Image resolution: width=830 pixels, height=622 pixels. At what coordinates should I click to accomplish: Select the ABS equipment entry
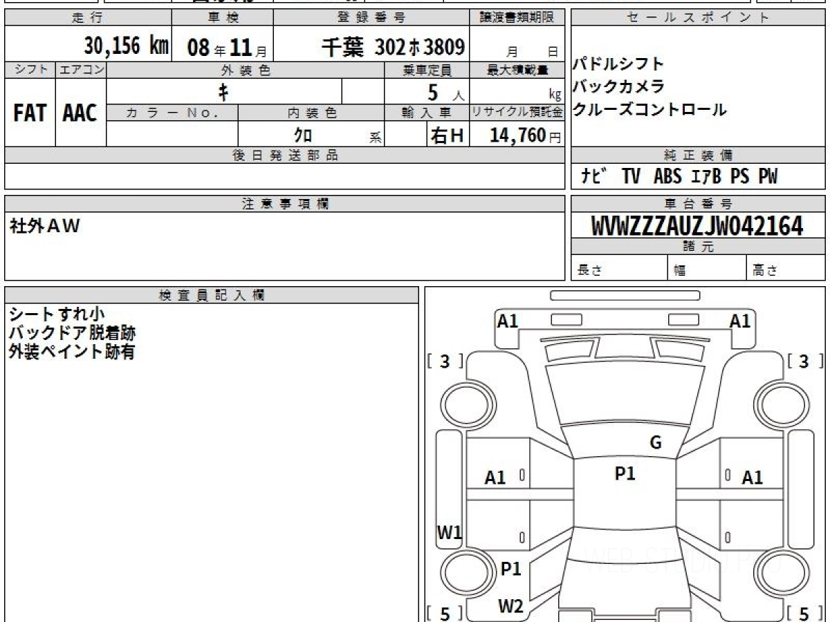coord(667,177)
